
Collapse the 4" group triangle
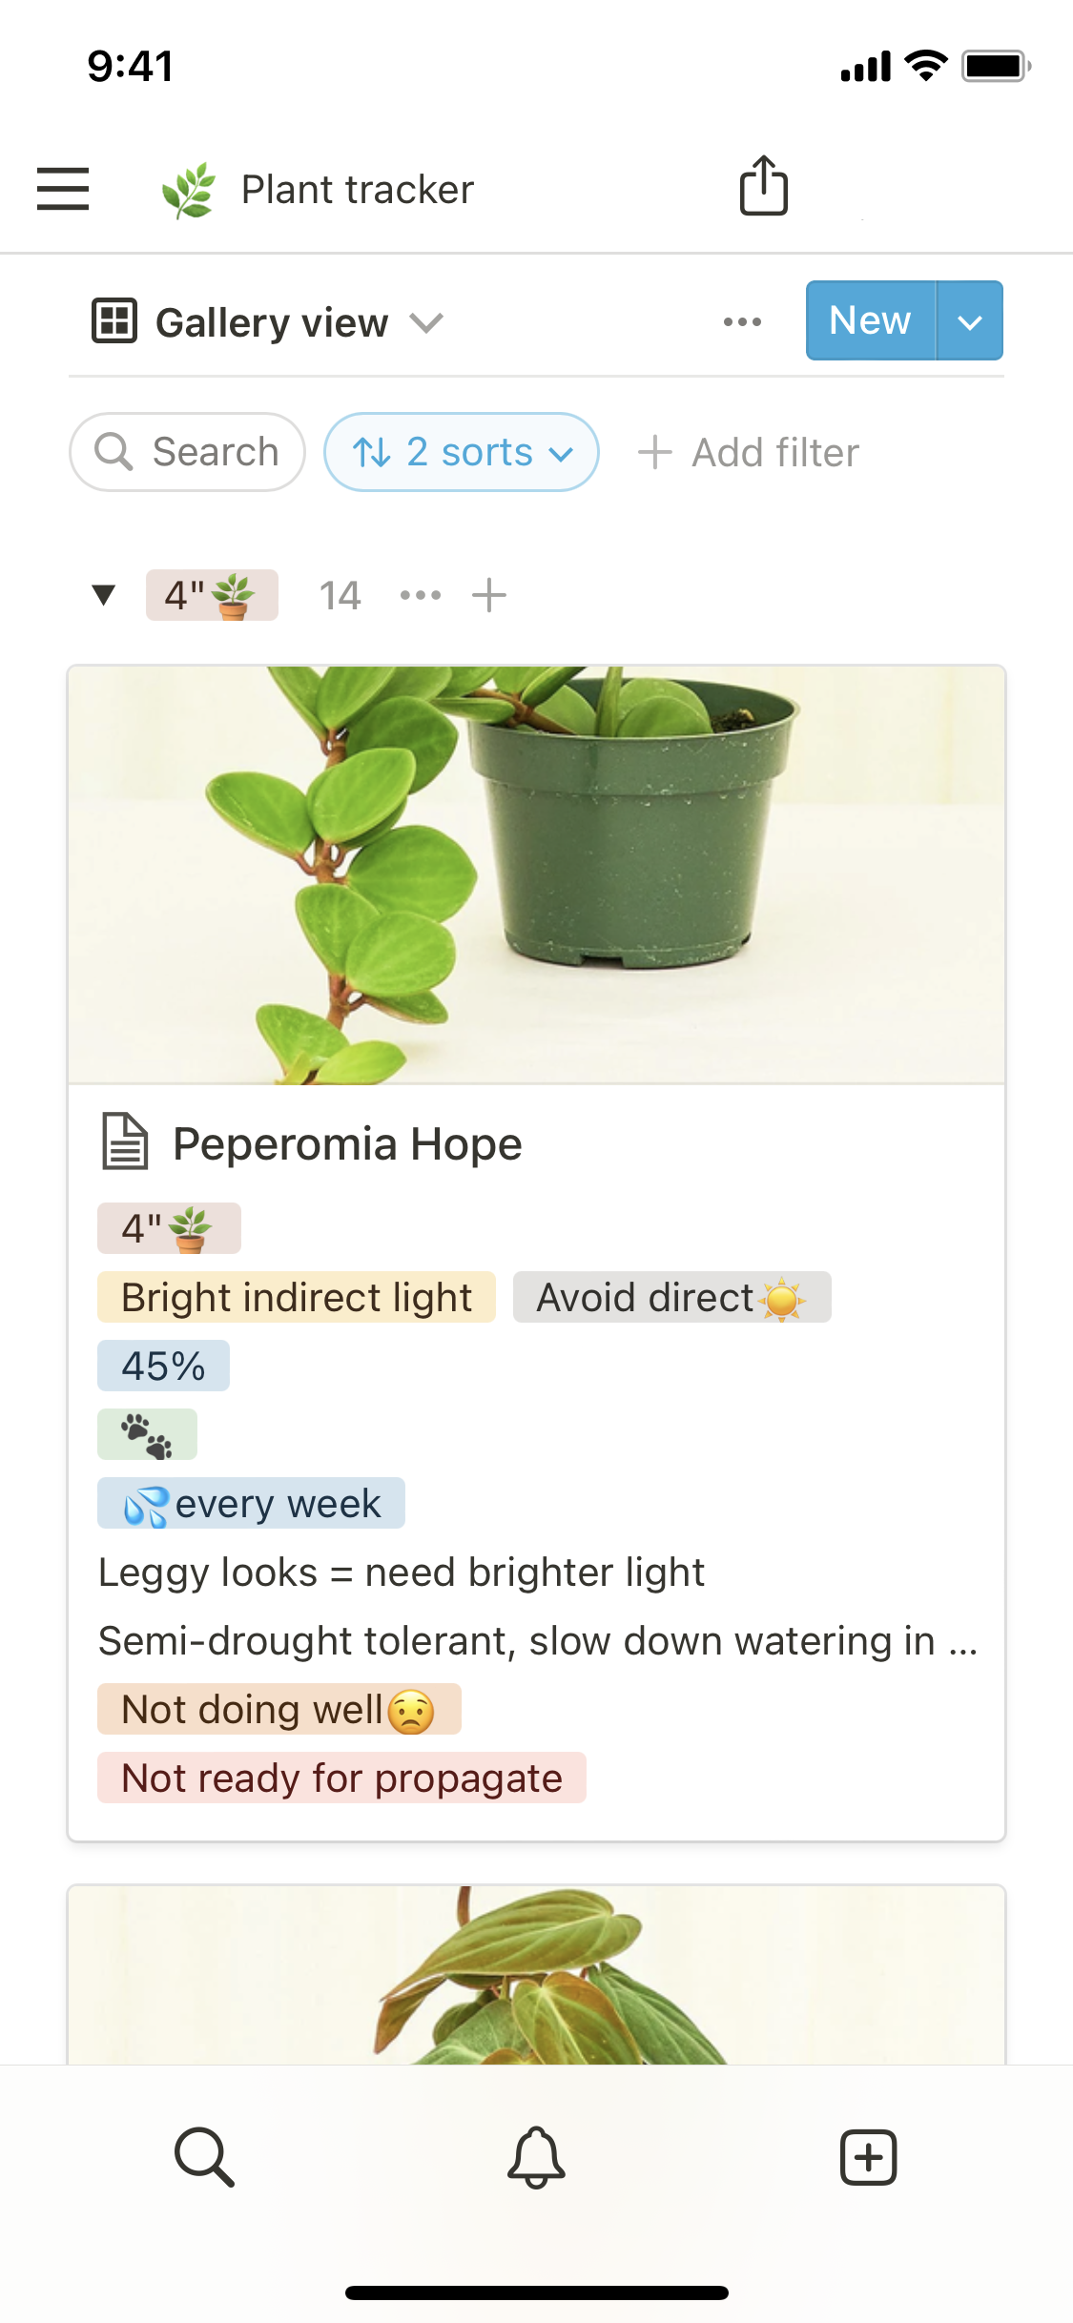[103, 595]
